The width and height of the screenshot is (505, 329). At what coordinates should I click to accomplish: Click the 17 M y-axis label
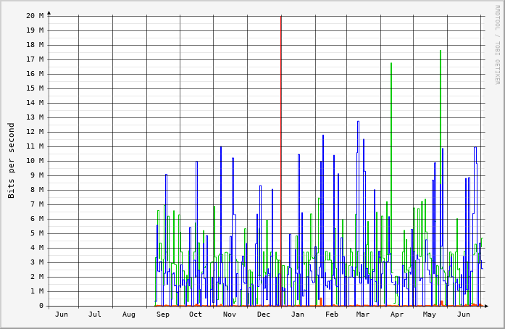click(x=35, y=59)
